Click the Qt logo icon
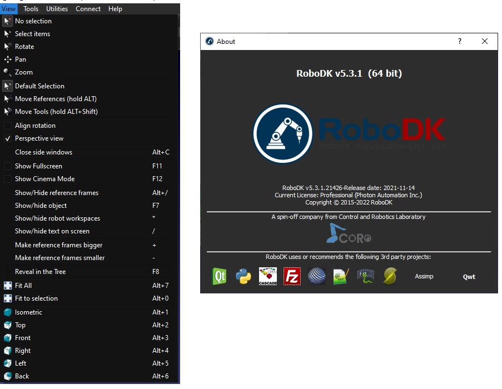 click(x=220, y=276)
